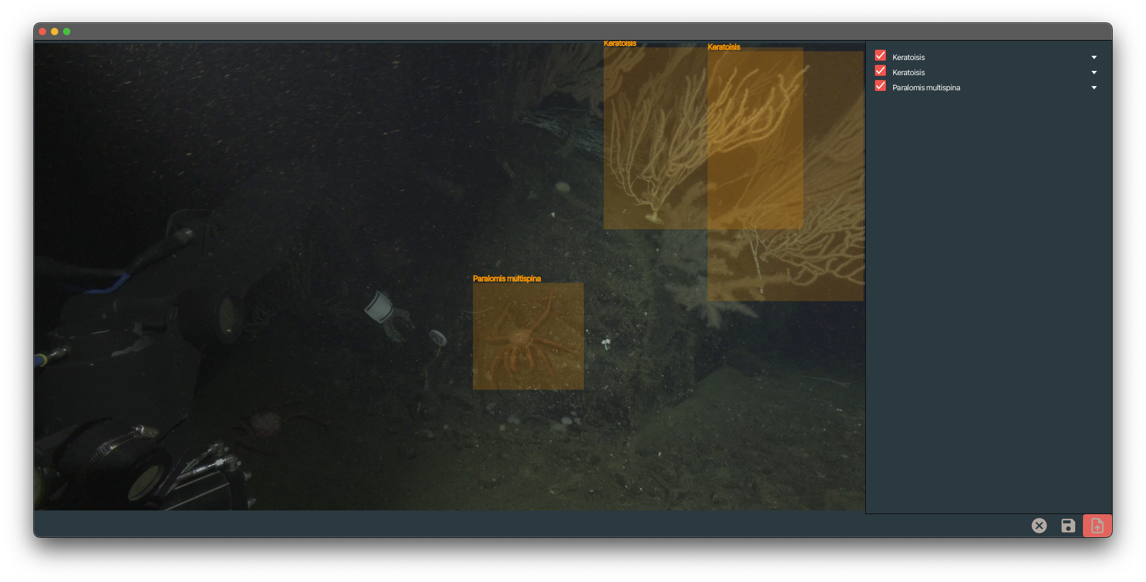The height and width of the screenshot is (582, 1146).
Task: Click the Paralomis multispina label on image
Action: [x=508, y=278]
